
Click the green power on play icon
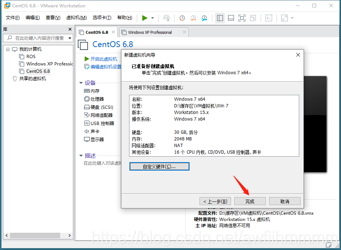click(145, 18)
